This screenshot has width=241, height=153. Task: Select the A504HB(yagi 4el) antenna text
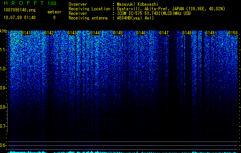[x=135, y=18]
